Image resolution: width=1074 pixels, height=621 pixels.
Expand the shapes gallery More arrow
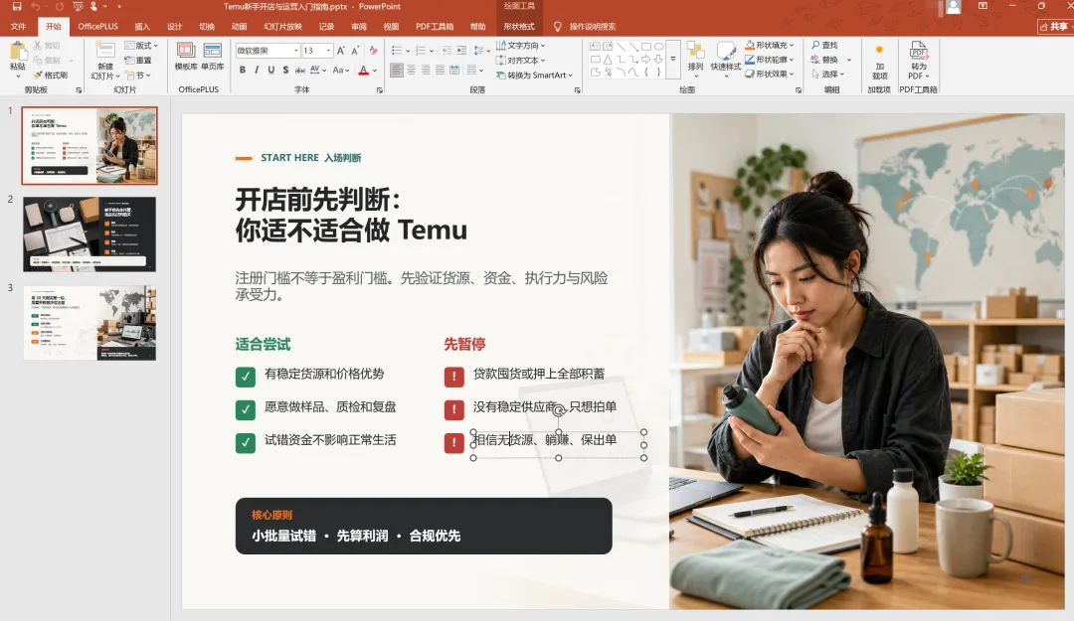(x=672, y=60)
